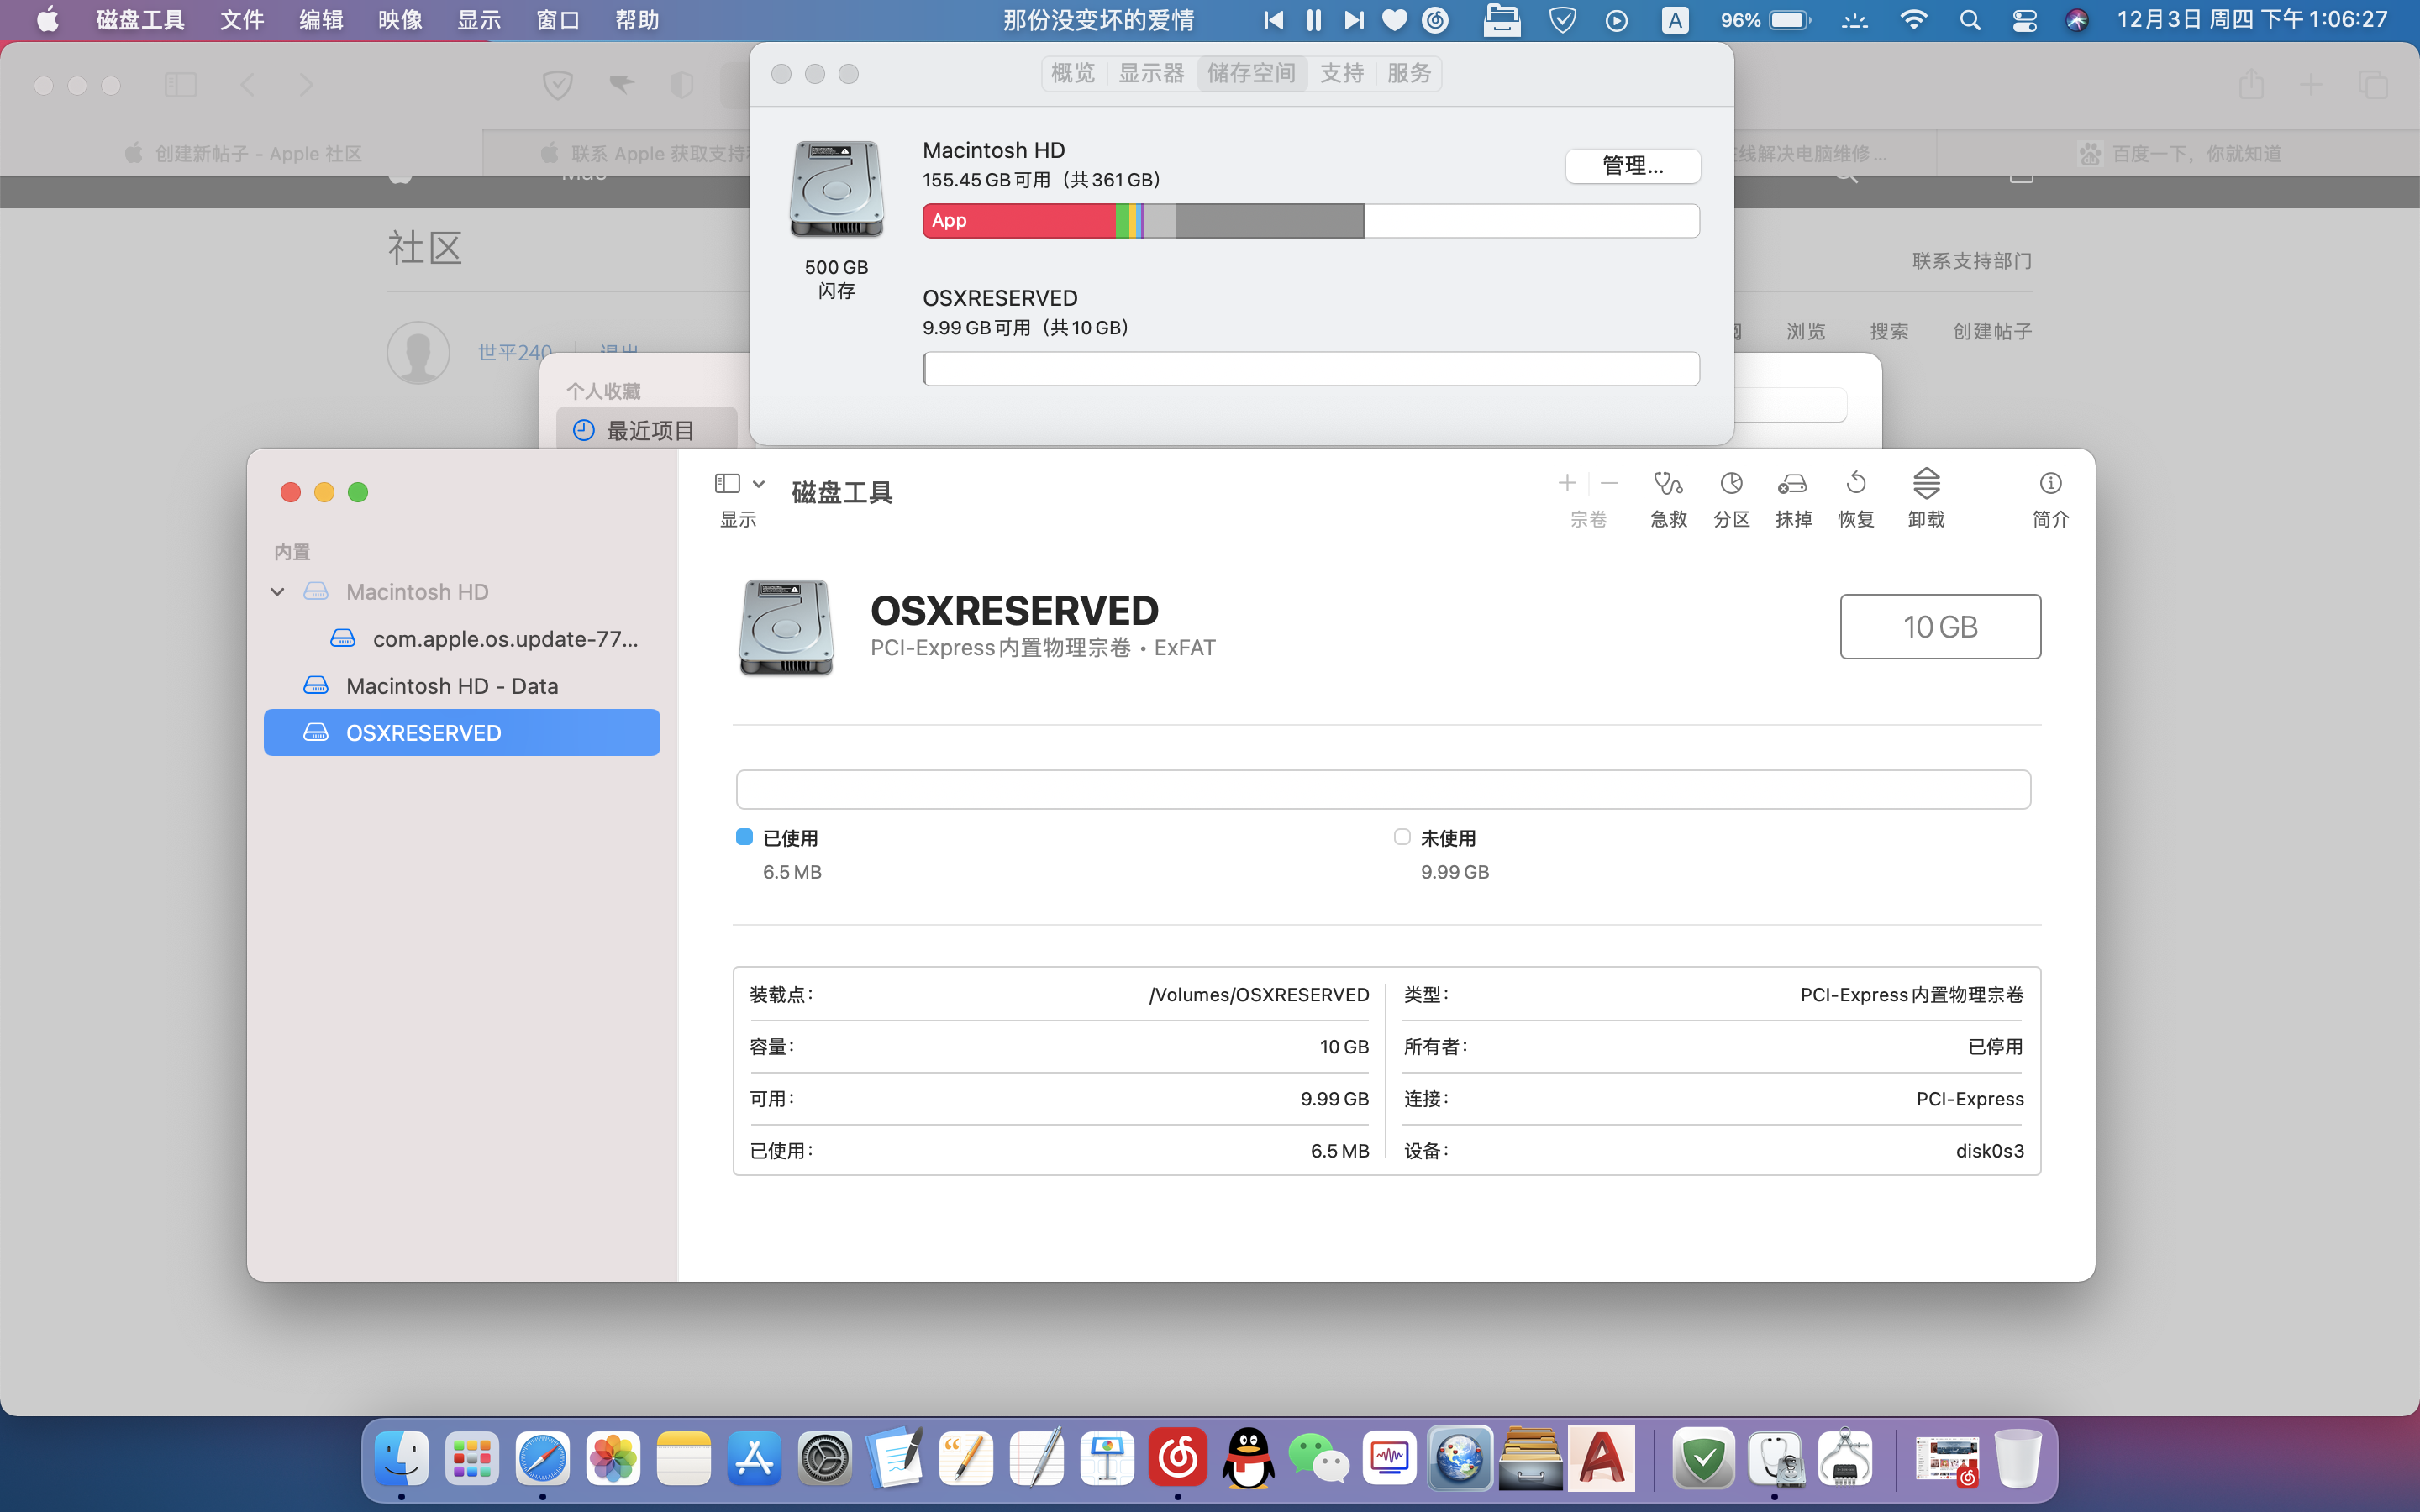
Task: Pause music from the menu bar
Action: point(1314,20)
